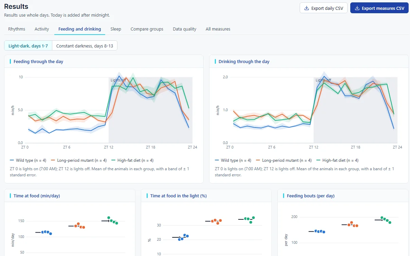Viewport: 410px width, 256px height.
Task: Click the ZT 24 axis label on feeding chart
Action: [192, 147]
